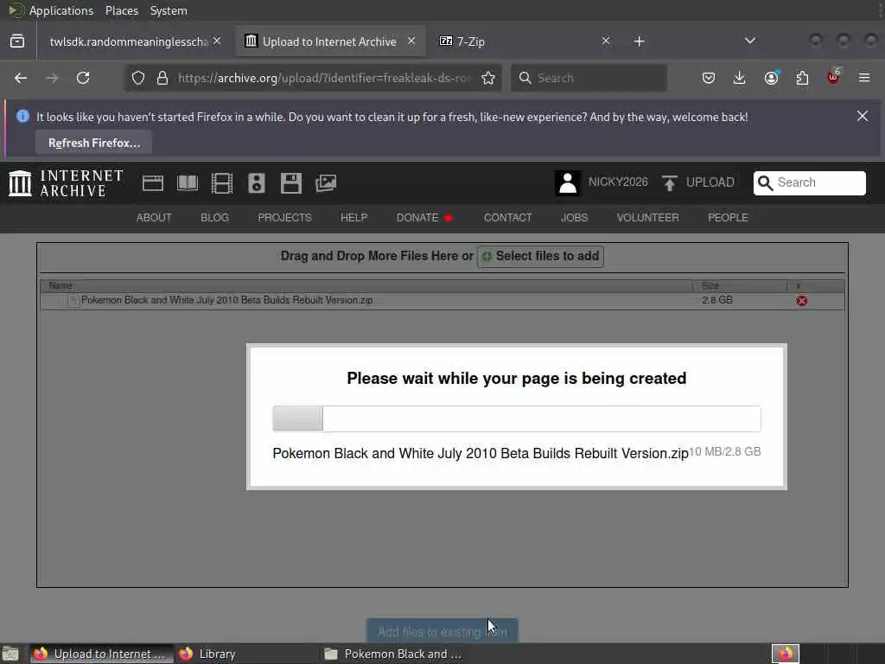Click the show desktop icon in taskbar

point(10,654)
